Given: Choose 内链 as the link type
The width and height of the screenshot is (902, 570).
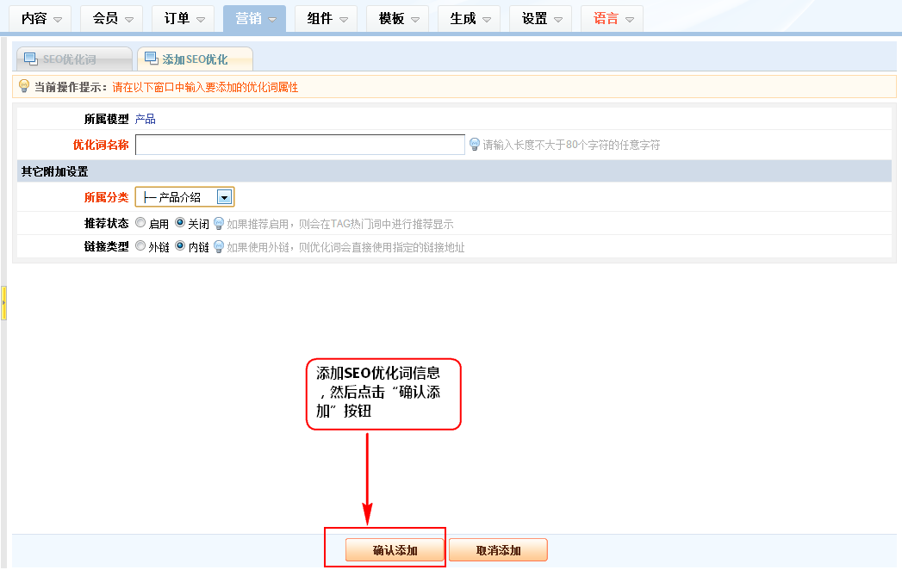Looking at the screenshot, I should click(180, 246).
